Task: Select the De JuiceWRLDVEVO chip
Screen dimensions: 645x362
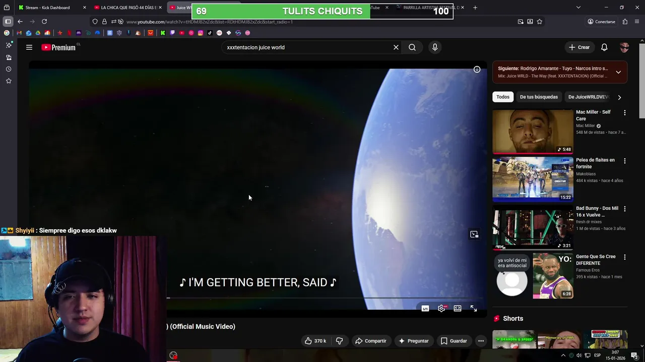Action: point(588,97)
